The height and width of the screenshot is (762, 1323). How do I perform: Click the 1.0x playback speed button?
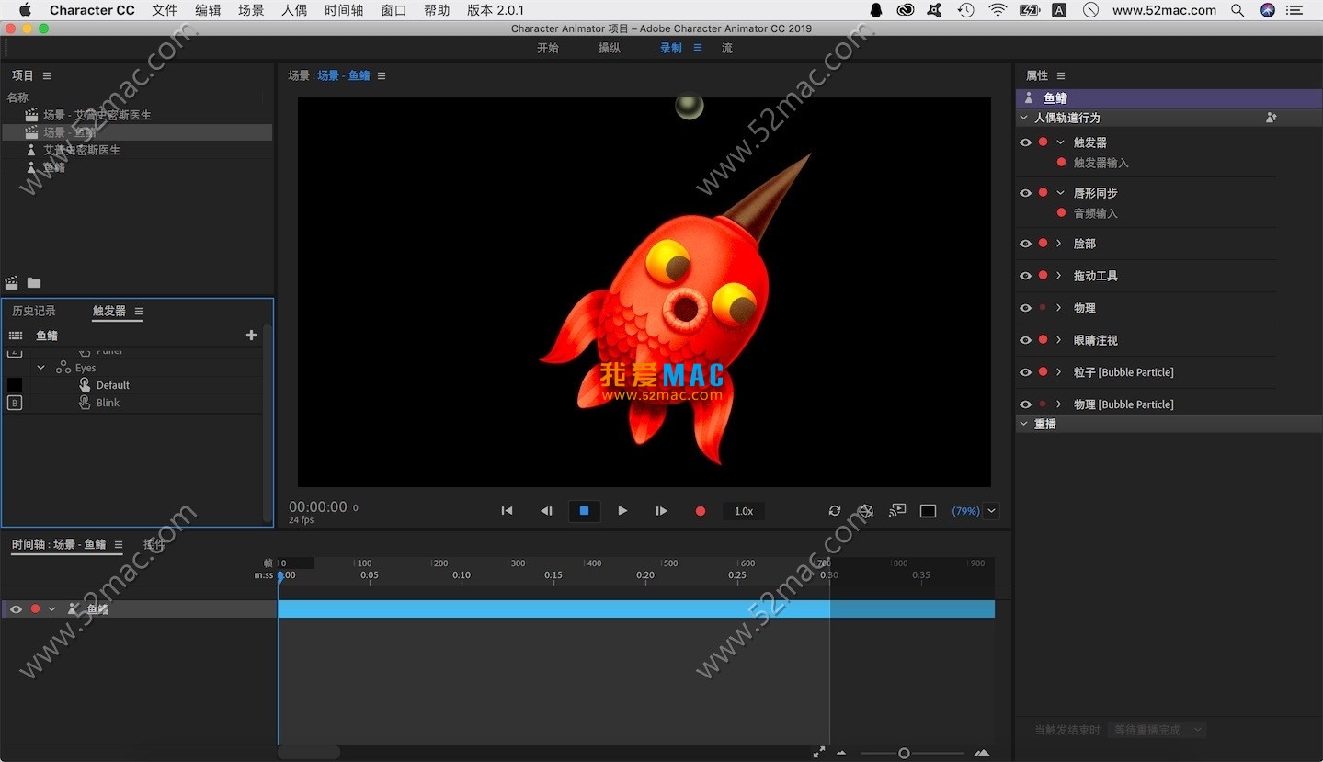[744, 511]
